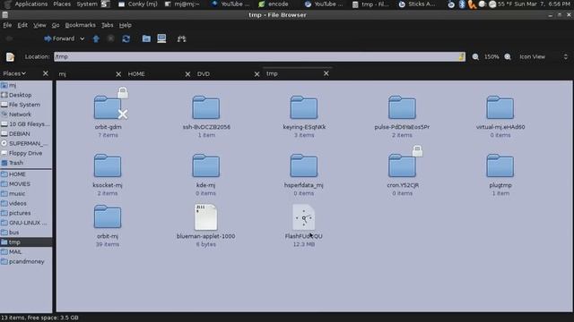Open the System panel menu
Image resolution: width=574 pixels, height=322 pixels.
pyautogui.click(x=87, y=4)
